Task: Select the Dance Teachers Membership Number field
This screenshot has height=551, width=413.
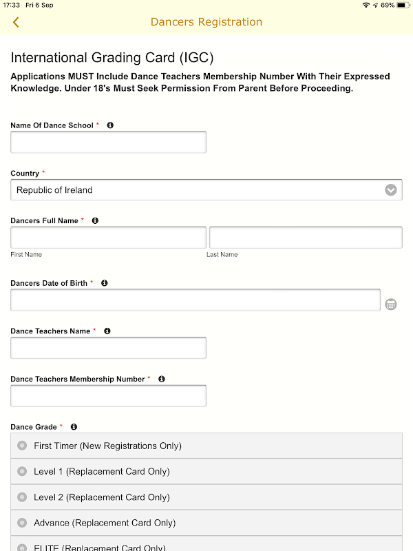Action: (x=108, y=396)
